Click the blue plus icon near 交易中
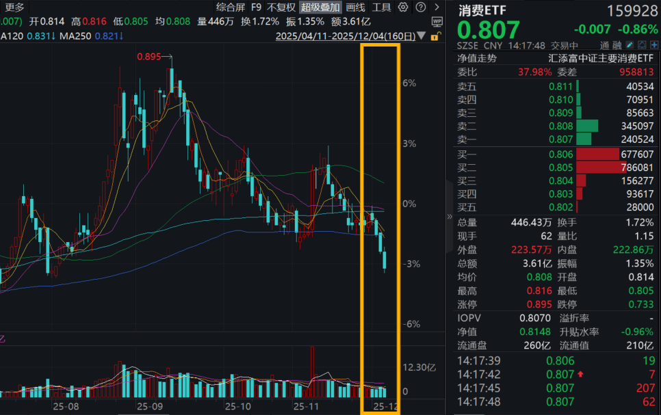Viewport: 661px width, 415px height. (x=653, y=44)
